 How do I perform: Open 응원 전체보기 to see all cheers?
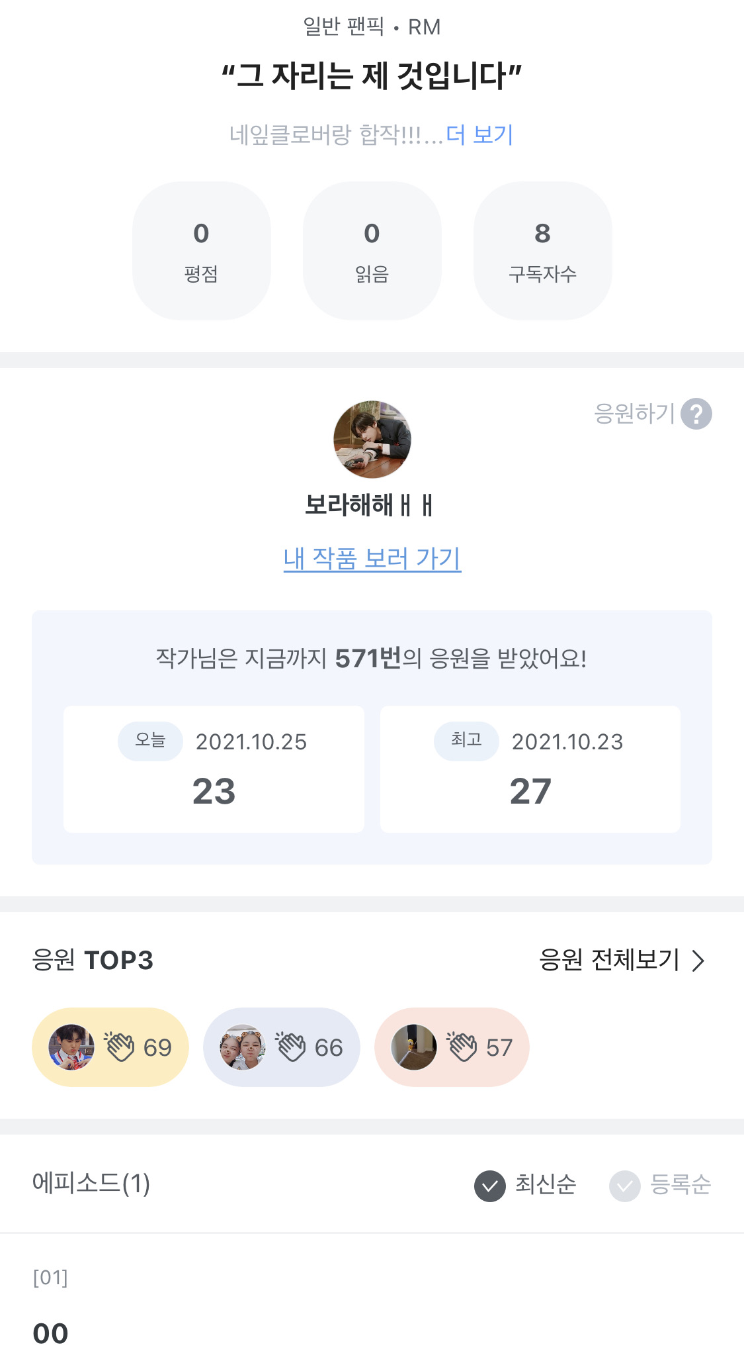(x=609, y=960)
